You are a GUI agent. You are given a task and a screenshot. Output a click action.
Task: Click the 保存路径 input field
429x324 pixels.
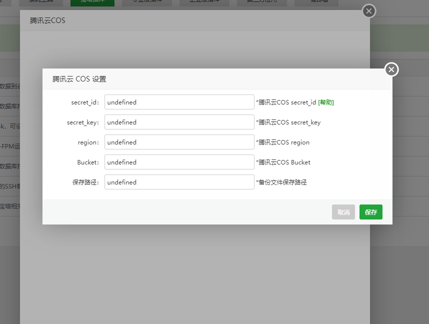point(179,182)
